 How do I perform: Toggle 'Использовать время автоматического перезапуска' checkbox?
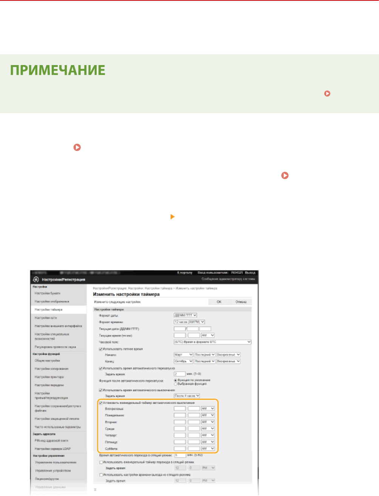coord(100,368)
